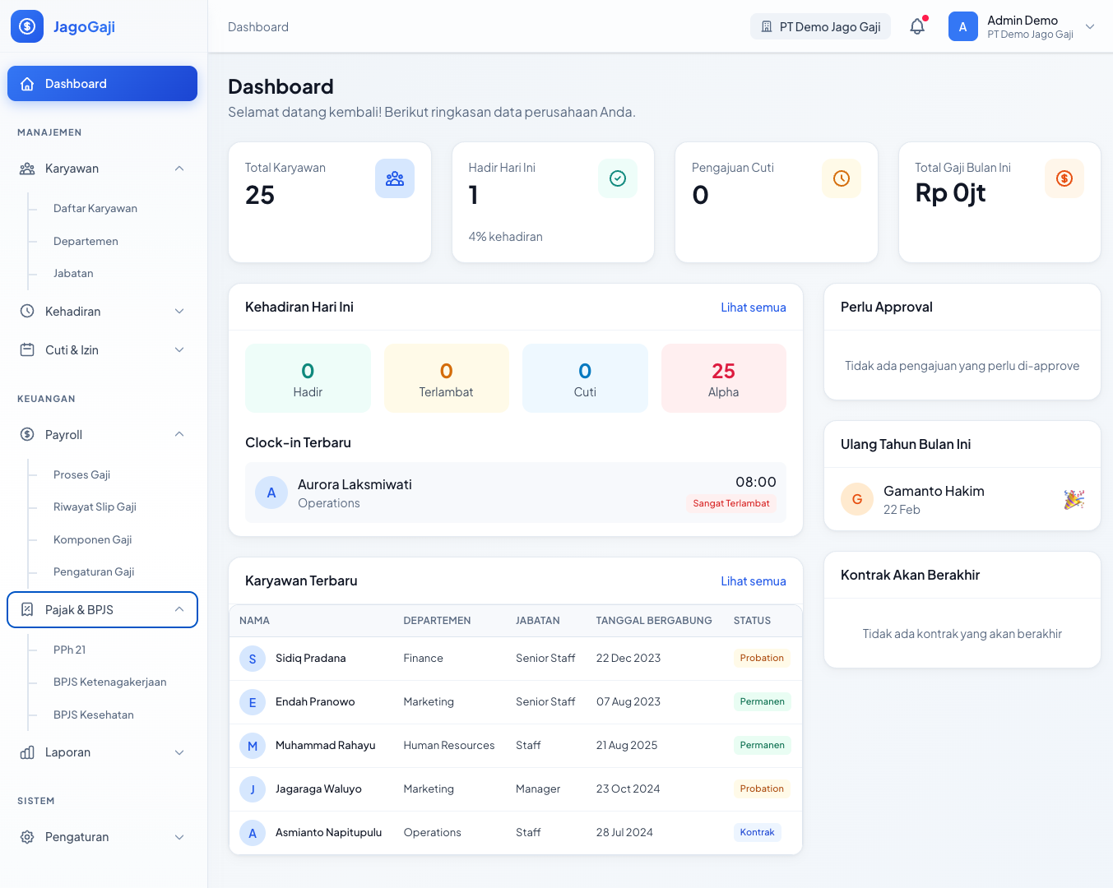
Task: Click Lihat semua for Karyawan Terbaru
Action: pyautogui.click(x=753, y=580)
